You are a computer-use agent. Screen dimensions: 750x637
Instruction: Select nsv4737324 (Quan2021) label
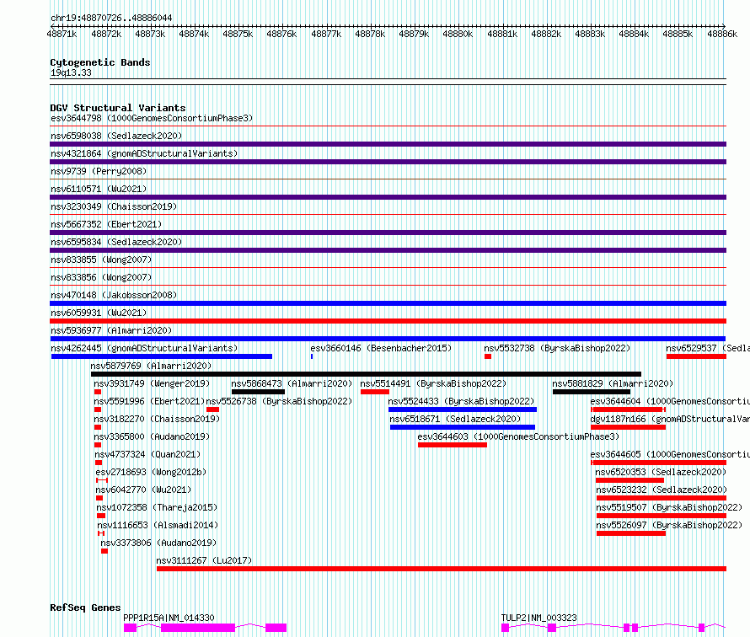(x=147, y=454)
